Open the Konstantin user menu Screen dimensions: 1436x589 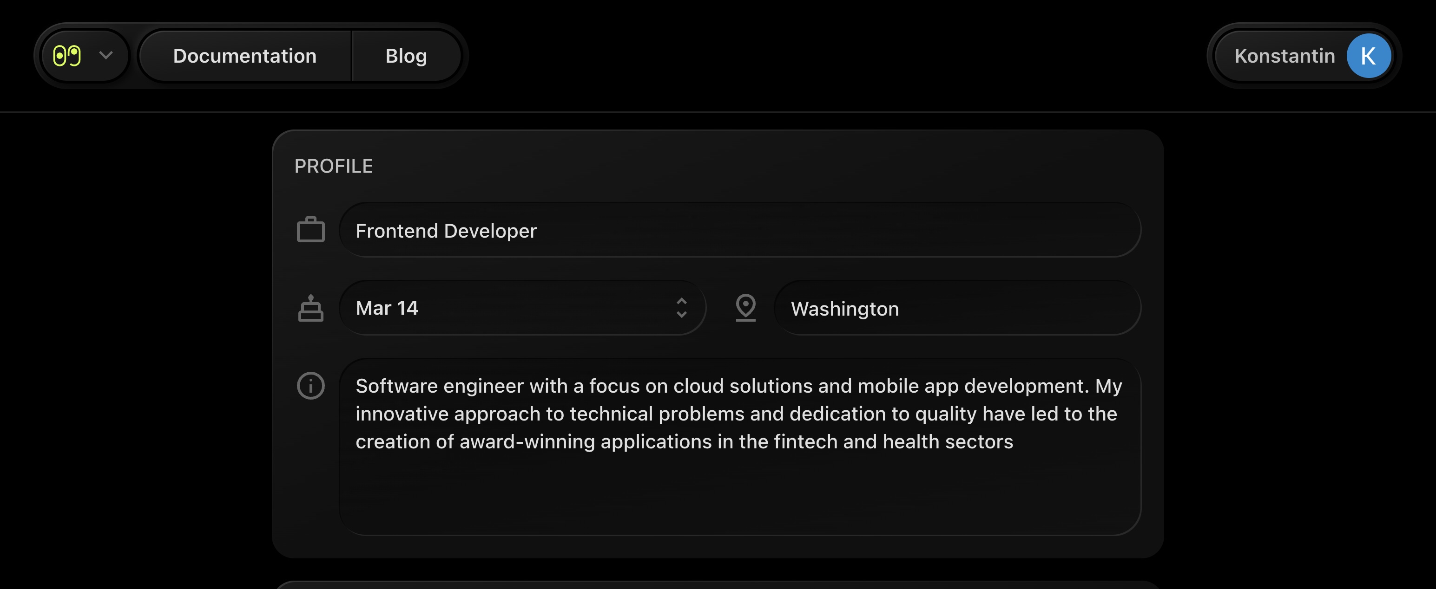point(1284,56)
